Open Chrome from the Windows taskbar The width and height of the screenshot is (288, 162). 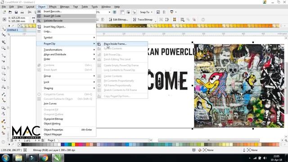click(x=45, y=158)
